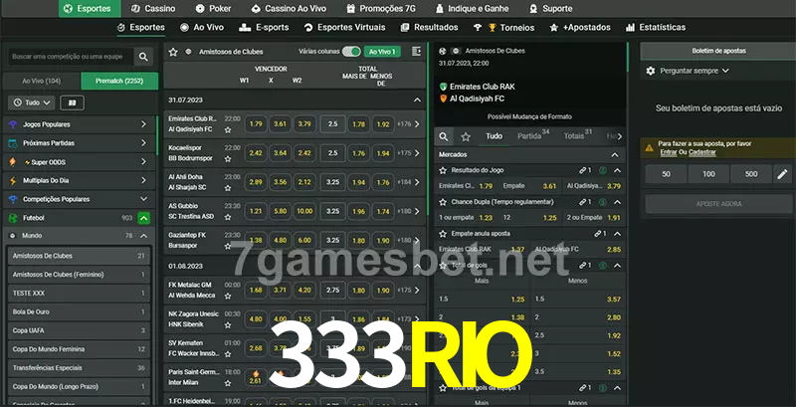The image size is (796, 407).
Task: Switch to Ao Vivo sports tab
Action: [x=202, y=28]
